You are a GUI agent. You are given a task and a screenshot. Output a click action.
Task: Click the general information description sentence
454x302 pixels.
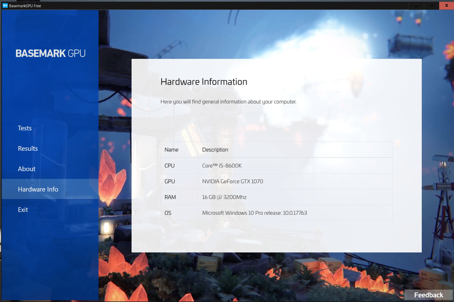pyautogui.click(x=228, y=102)
